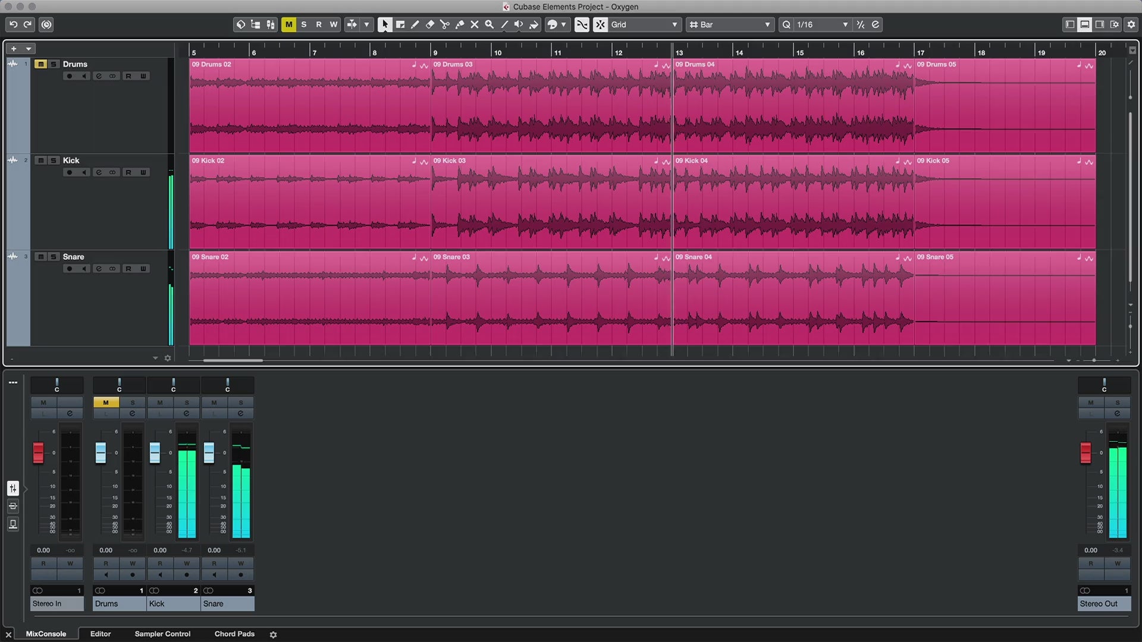Image resolution: width=1142 pixels, height=642 pixels.
Task: Click the Undo arrow icon
Action: [13, 24]
